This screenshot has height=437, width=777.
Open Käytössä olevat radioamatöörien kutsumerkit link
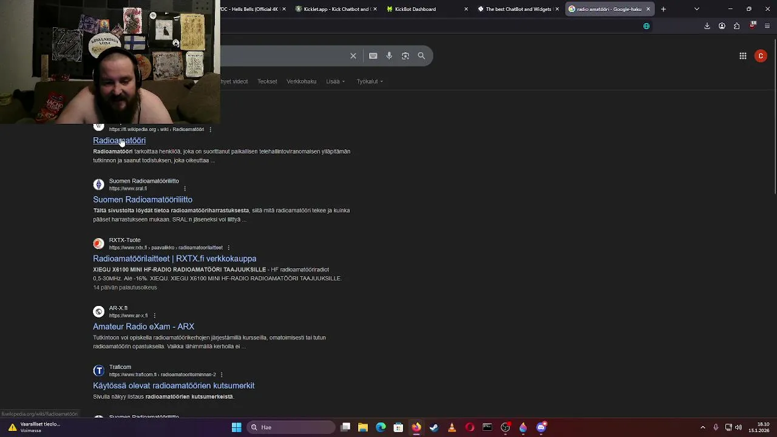[x=174, y=385]
